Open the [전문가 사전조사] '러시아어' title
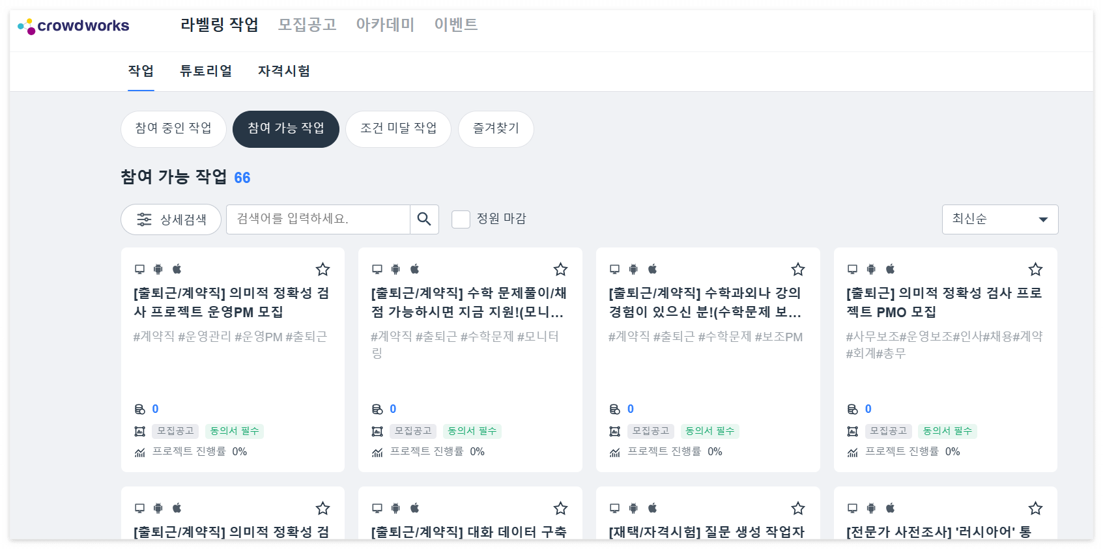 [939, 532]
